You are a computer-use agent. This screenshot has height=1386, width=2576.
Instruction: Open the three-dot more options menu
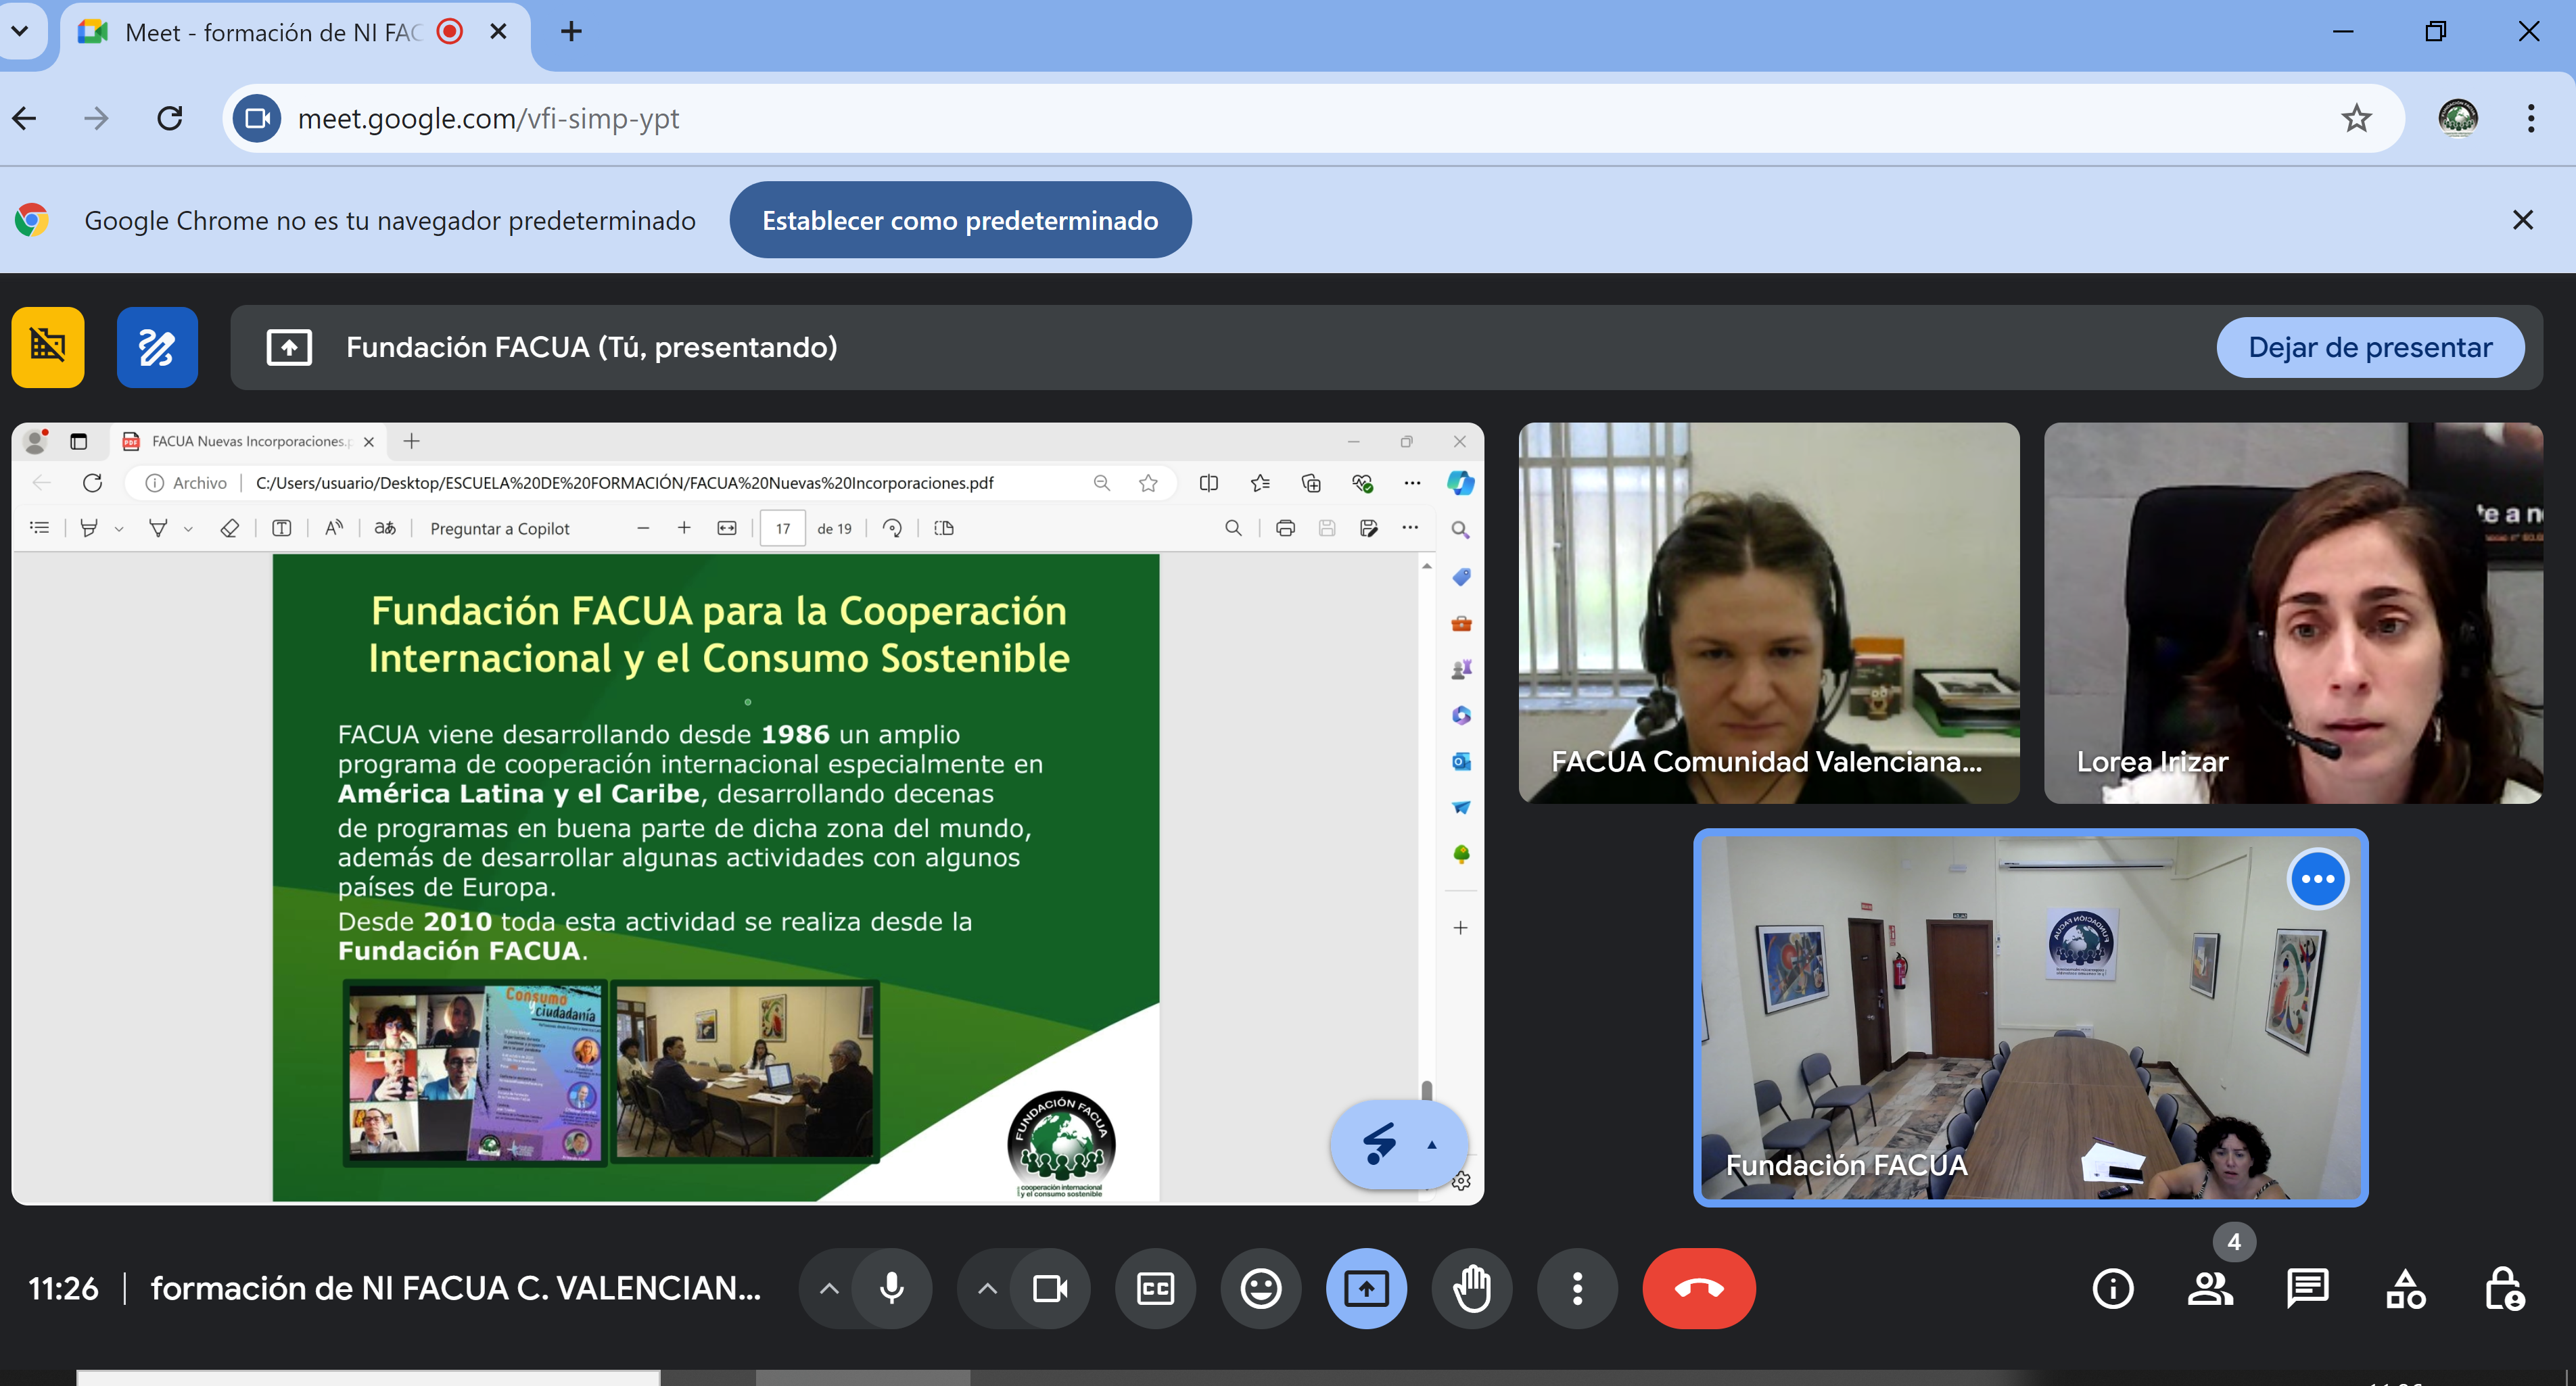1577,1288
